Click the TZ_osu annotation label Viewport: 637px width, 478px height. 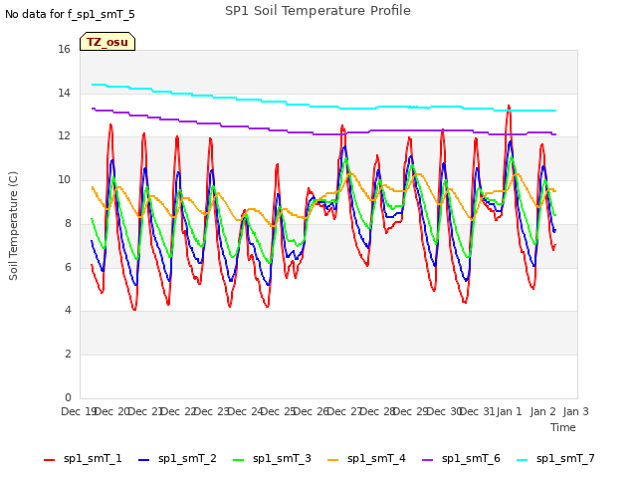[107, 42]
